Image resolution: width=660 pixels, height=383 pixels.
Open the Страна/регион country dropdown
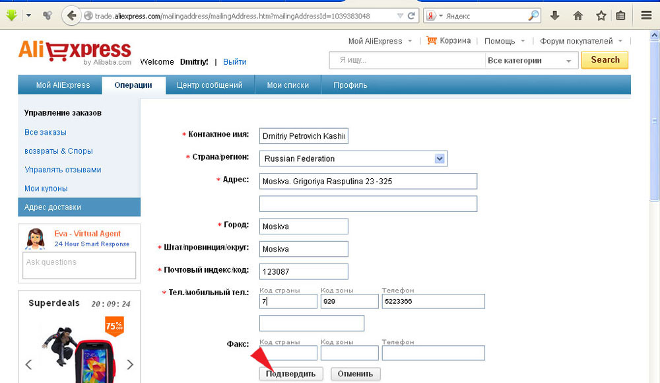point(353,158)
